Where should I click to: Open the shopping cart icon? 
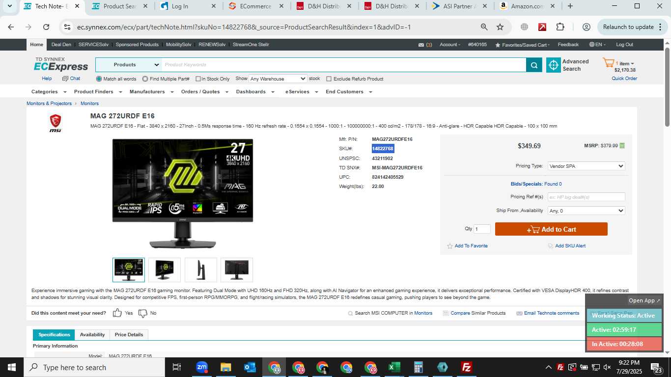(609, 63)
